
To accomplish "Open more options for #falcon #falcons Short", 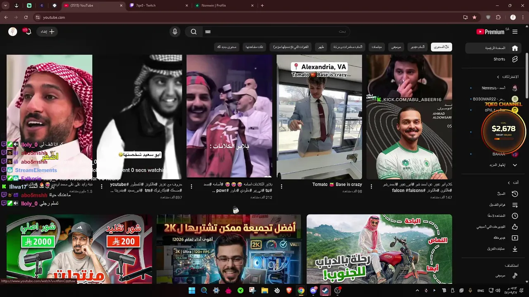I will click(371, 186).
